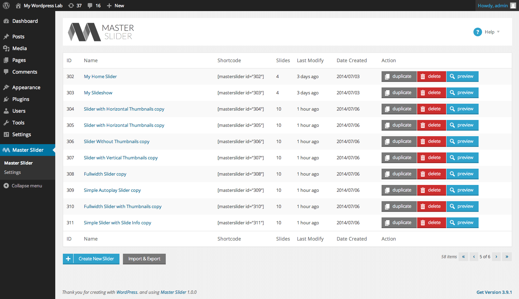The height and width of the screenshot is (299, 519).
Task: Open Simple Autoplay Slider copy link
Action: [x=112, y=190]
